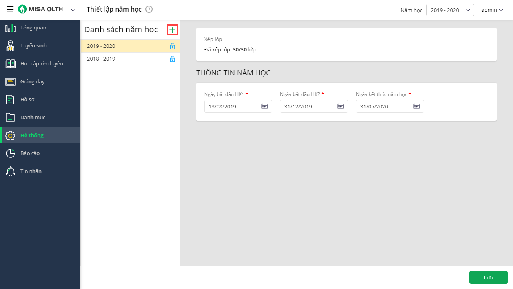The width and height of the screenshot is (513, 289).
Task: Open calendar picker for Ngày bắt đầu HK1
Action: click(264, 106)
